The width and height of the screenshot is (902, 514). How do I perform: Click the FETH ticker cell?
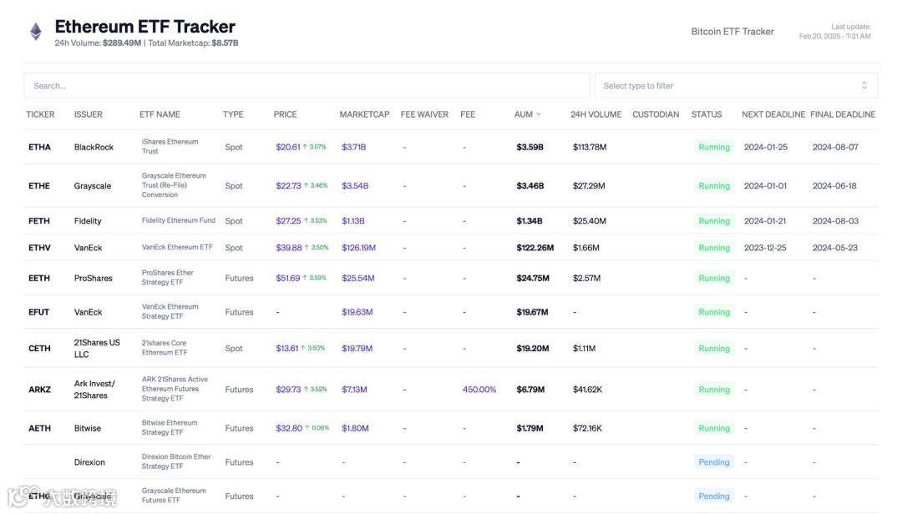tap(39, 221)
